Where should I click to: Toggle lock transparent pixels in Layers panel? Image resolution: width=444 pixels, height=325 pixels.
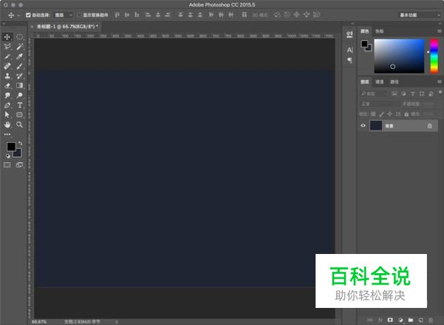[373, 114]
